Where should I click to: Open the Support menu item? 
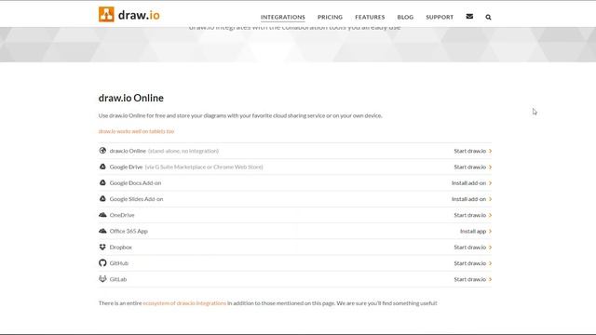(440, 17)
